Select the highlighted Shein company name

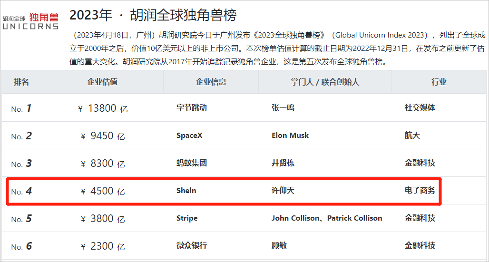click(x=186, y=191)
